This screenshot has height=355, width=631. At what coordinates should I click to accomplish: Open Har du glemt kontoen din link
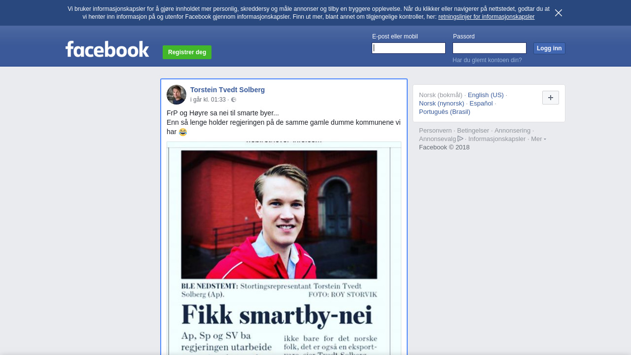coord(487,60)
